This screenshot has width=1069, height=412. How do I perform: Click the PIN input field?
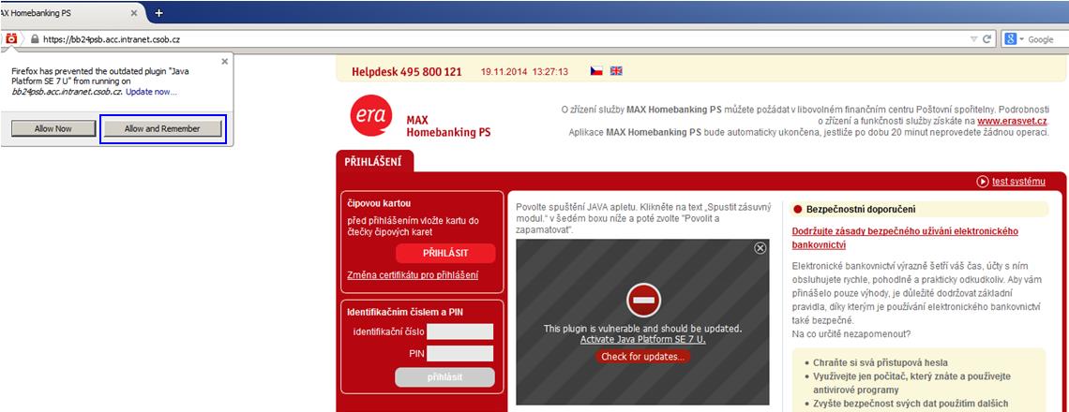point(459,353)
